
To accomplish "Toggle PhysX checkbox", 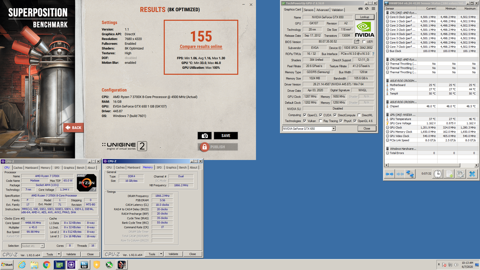I will pyautogui.click(x=341, y=121).
